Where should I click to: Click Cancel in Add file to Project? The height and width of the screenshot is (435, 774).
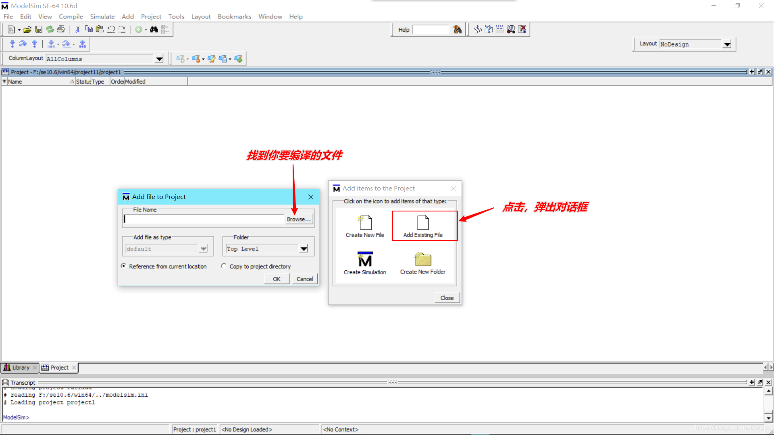pyautogui.click(x=305, y=279)
